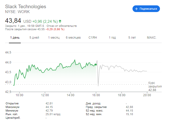Click the plus icon on Подписаться button
173x120 pixels.
pos(137,9)
